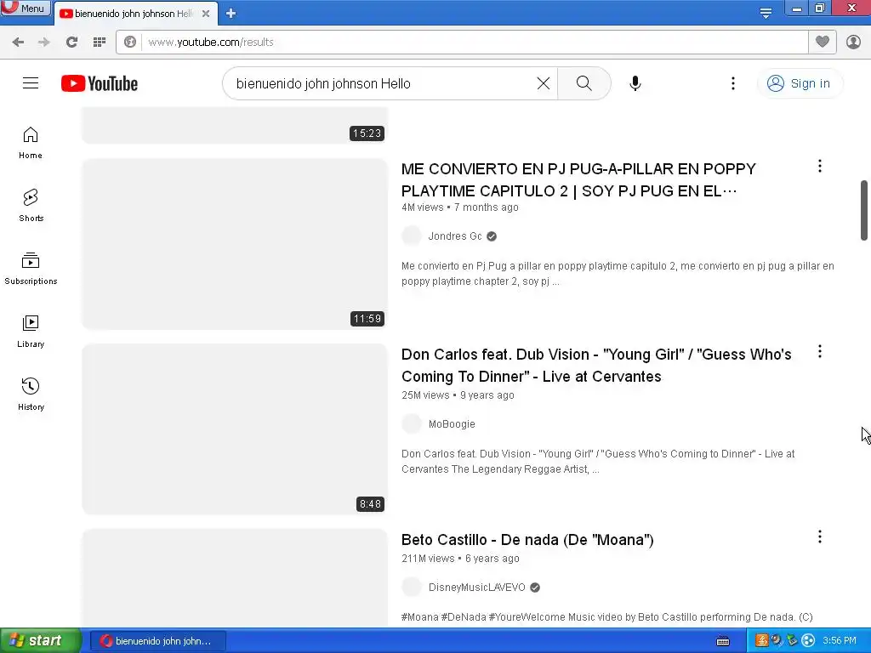
Task: Click site info globe in address bar
Action: tap(130, 43)
